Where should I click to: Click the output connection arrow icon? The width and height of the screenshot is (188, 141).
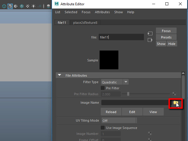click(x=150, y=40)
